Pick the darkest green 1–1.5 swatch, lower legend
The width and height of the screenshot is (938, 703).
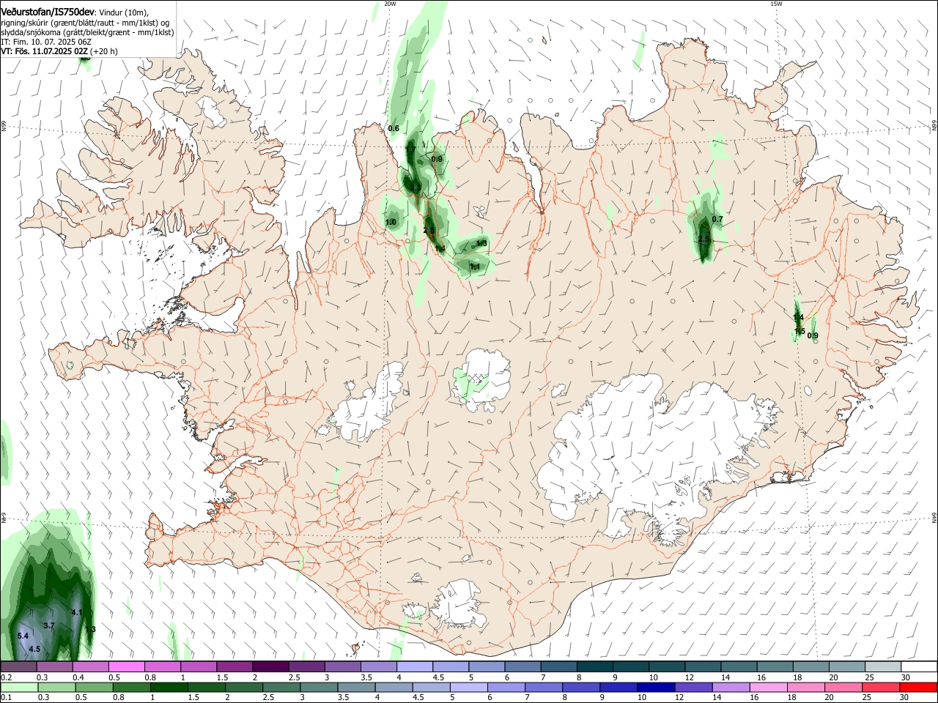click(x=169, y=687)
